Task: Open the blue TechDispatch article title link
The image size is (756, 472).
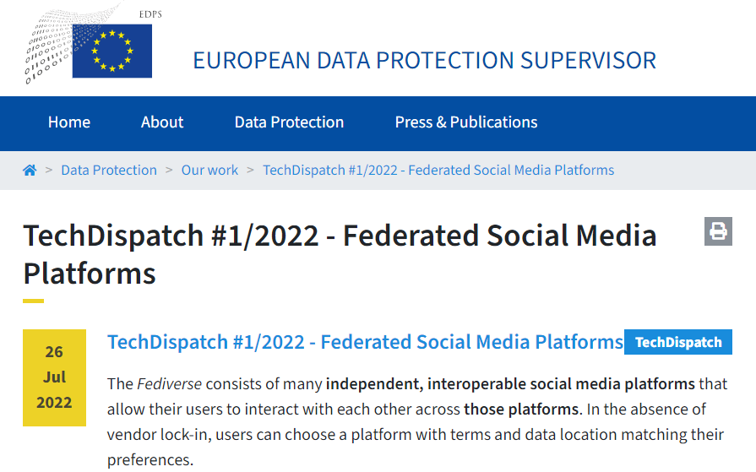Action: point(365,342)
